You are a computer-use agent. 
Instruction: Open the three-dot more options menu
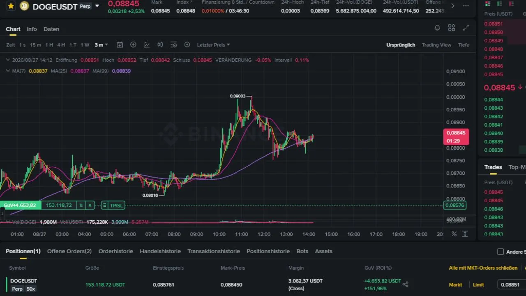[x=466, y=6]
